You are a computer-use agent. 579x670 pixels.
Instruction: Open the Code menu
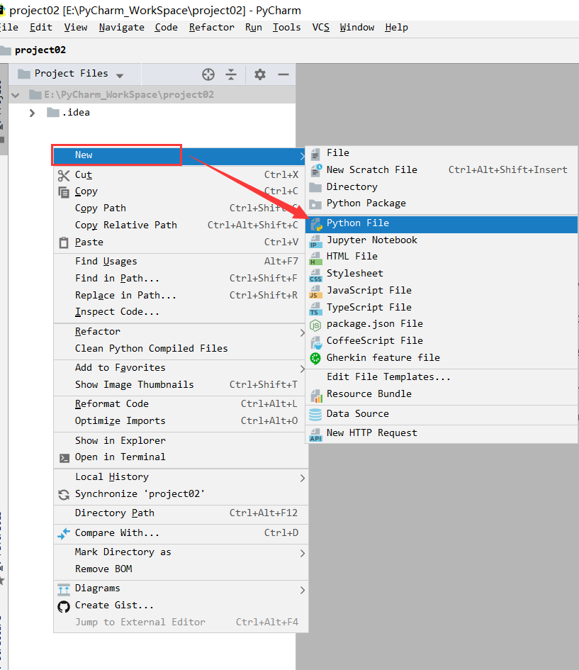point(166,28)
